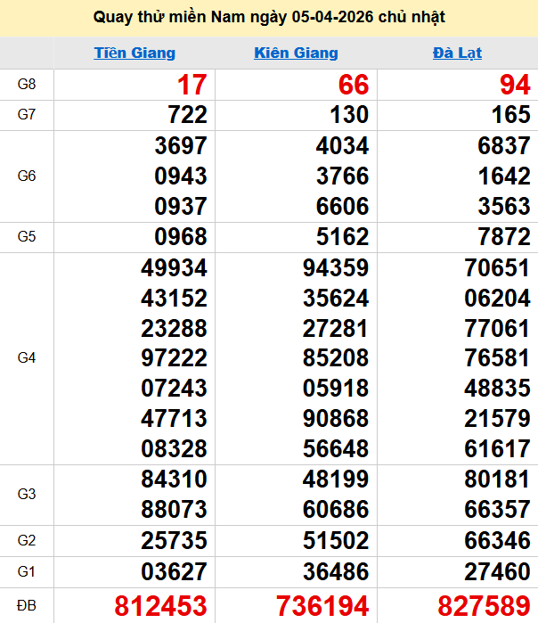This screenshot has height=623, width=538.
Task: Open the Đà Lạt province link
Action: [x=458, y=53]
